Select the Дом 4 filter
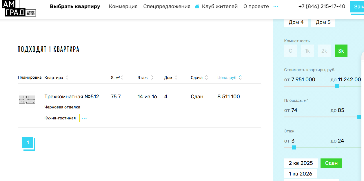364x181 pixels. [296, 22]
